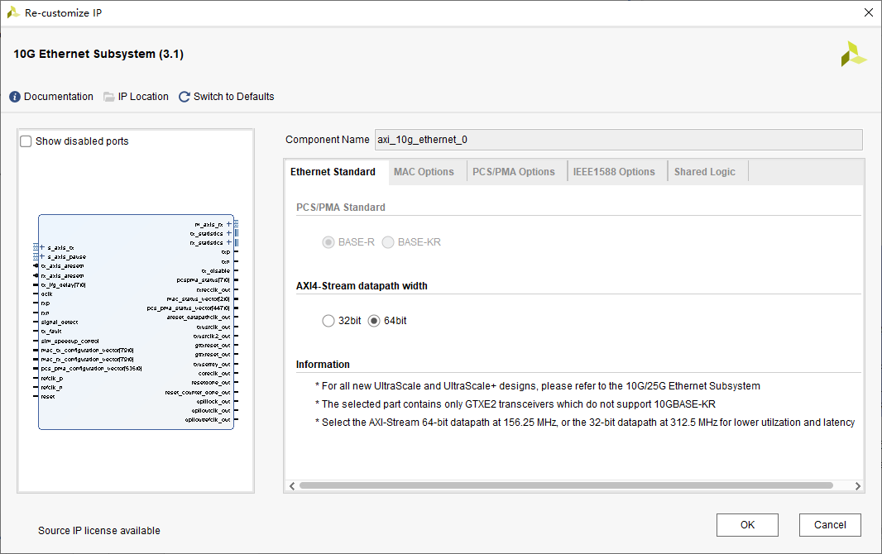This screenshot has width=882, height=554.
Task: Click the horizontal scrollbar thumb
Action: coord(566,485)
